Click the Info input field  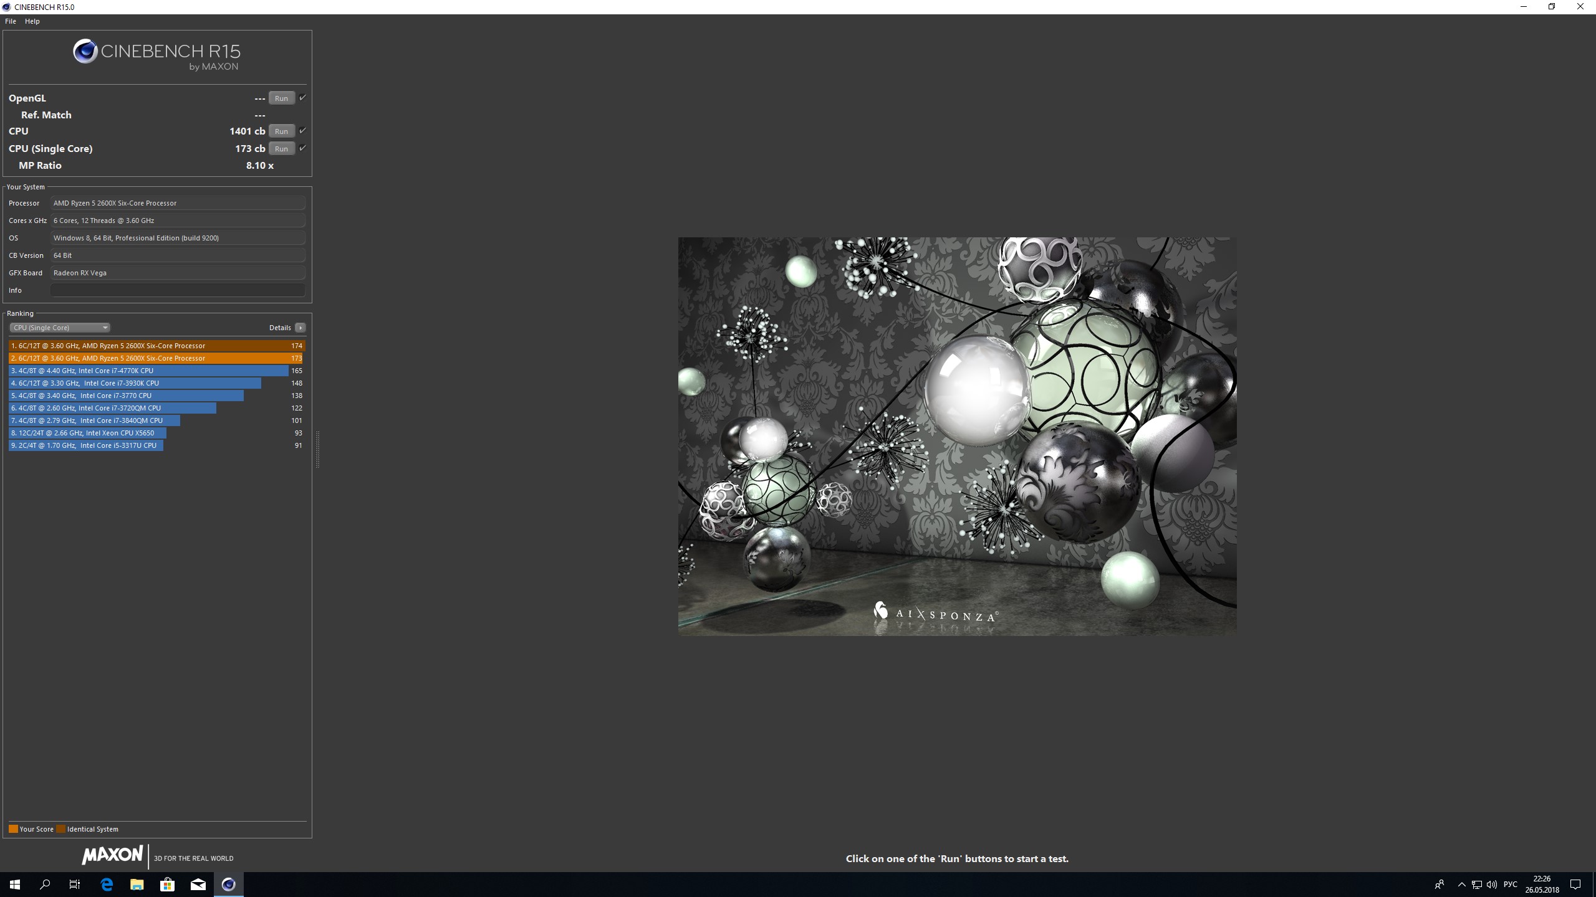point(178,290)
